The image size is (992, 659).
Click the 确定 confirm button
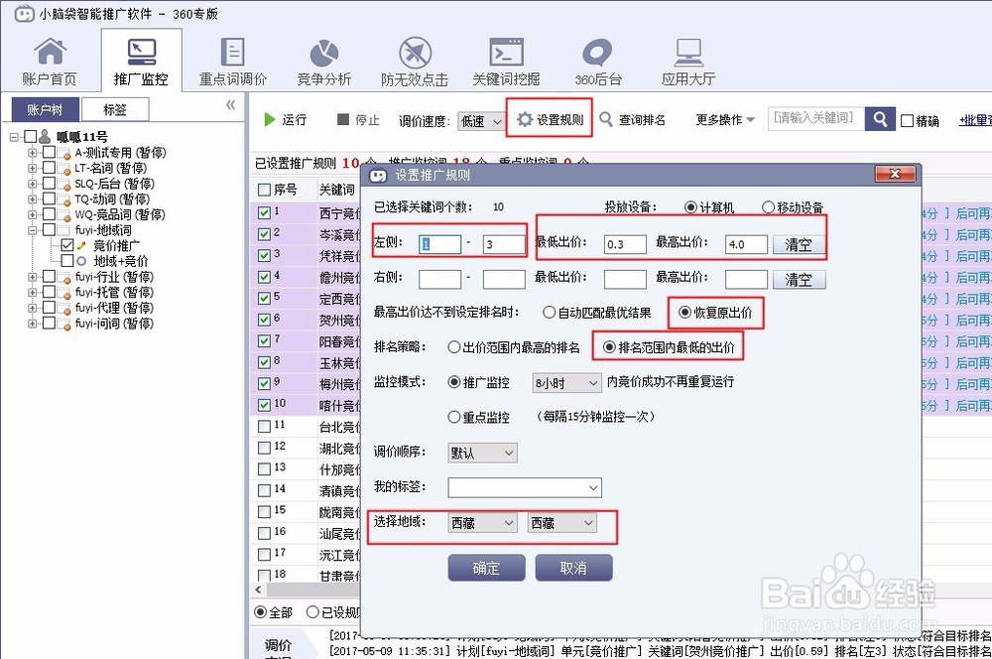(x=486, y=568)
